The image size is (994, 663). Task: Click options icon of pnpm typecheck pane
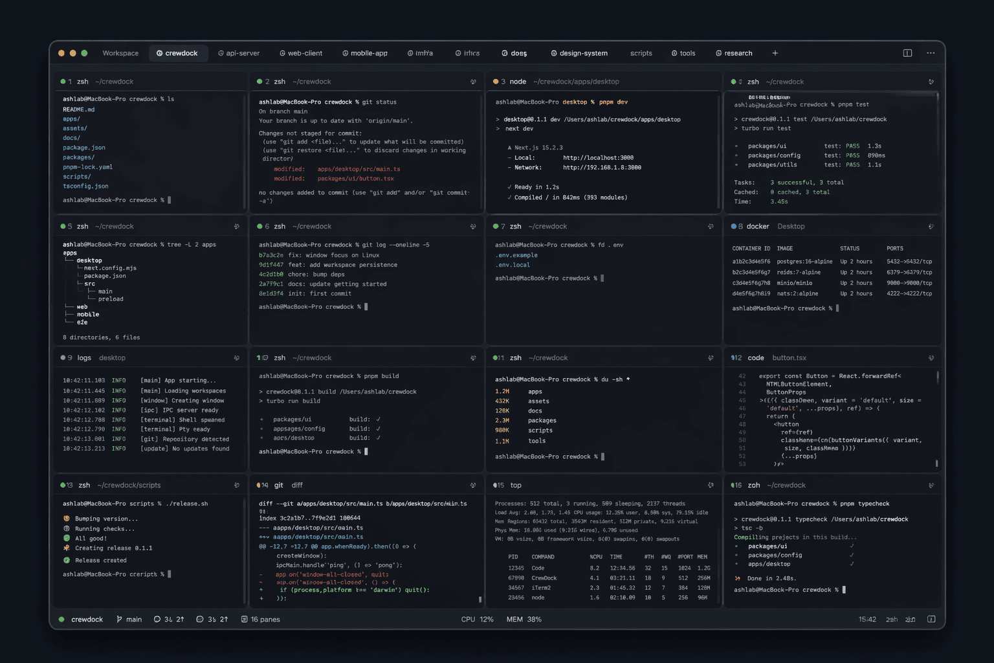[931, 486]
